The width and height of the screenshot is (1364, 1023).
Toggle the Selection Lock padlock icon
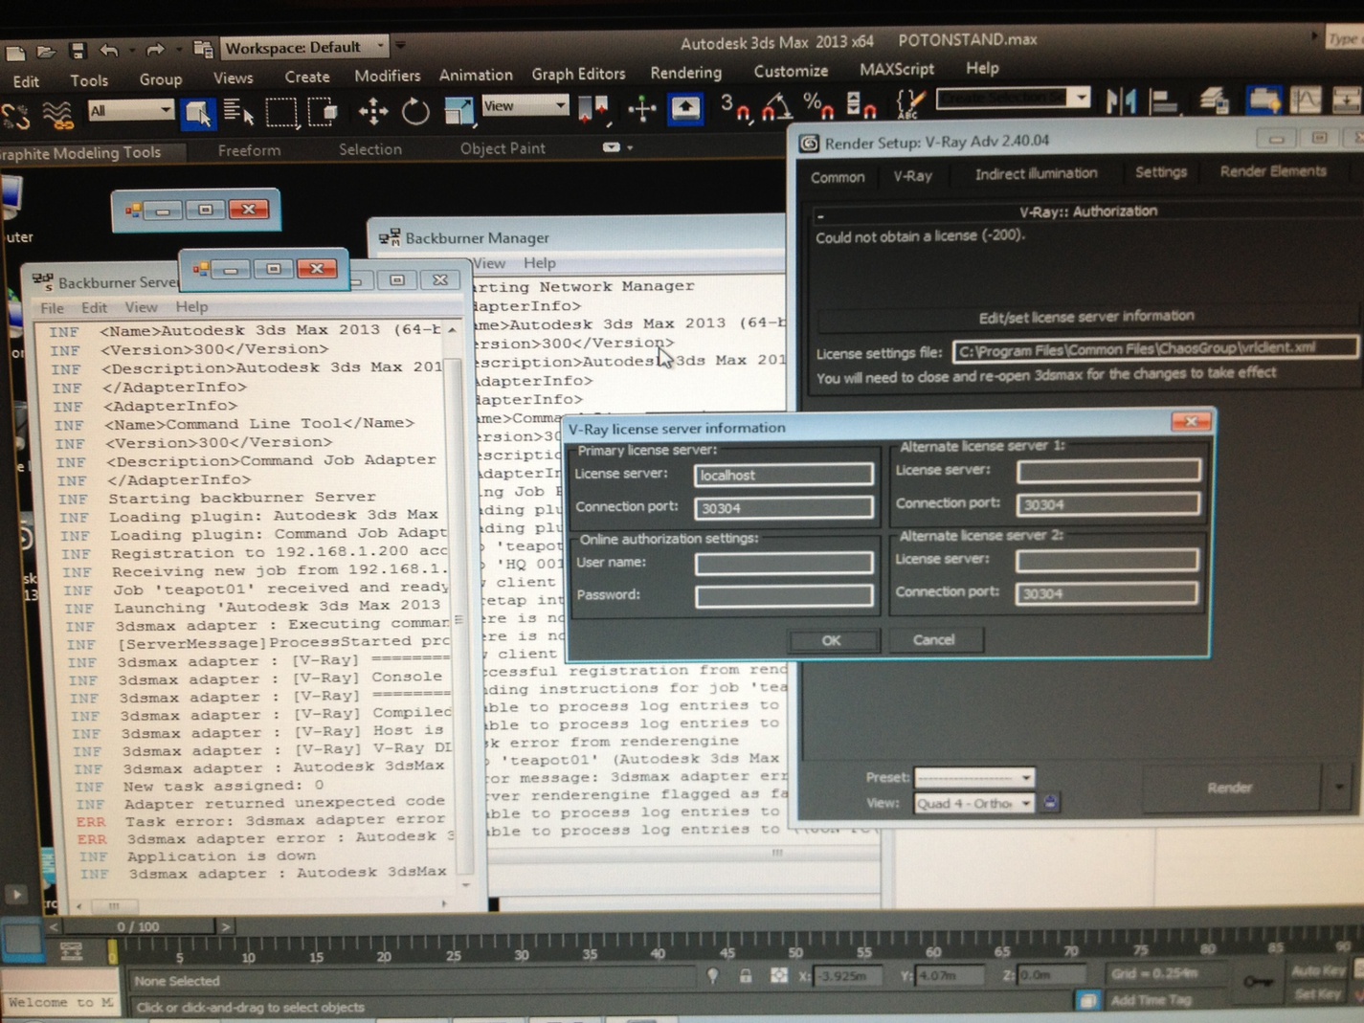click(745, 976)
